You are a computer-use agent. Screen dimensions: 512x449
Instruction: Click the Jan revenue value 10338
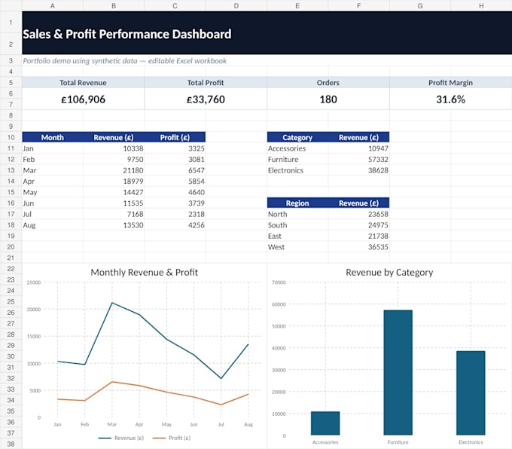click(x=133, y=148)
